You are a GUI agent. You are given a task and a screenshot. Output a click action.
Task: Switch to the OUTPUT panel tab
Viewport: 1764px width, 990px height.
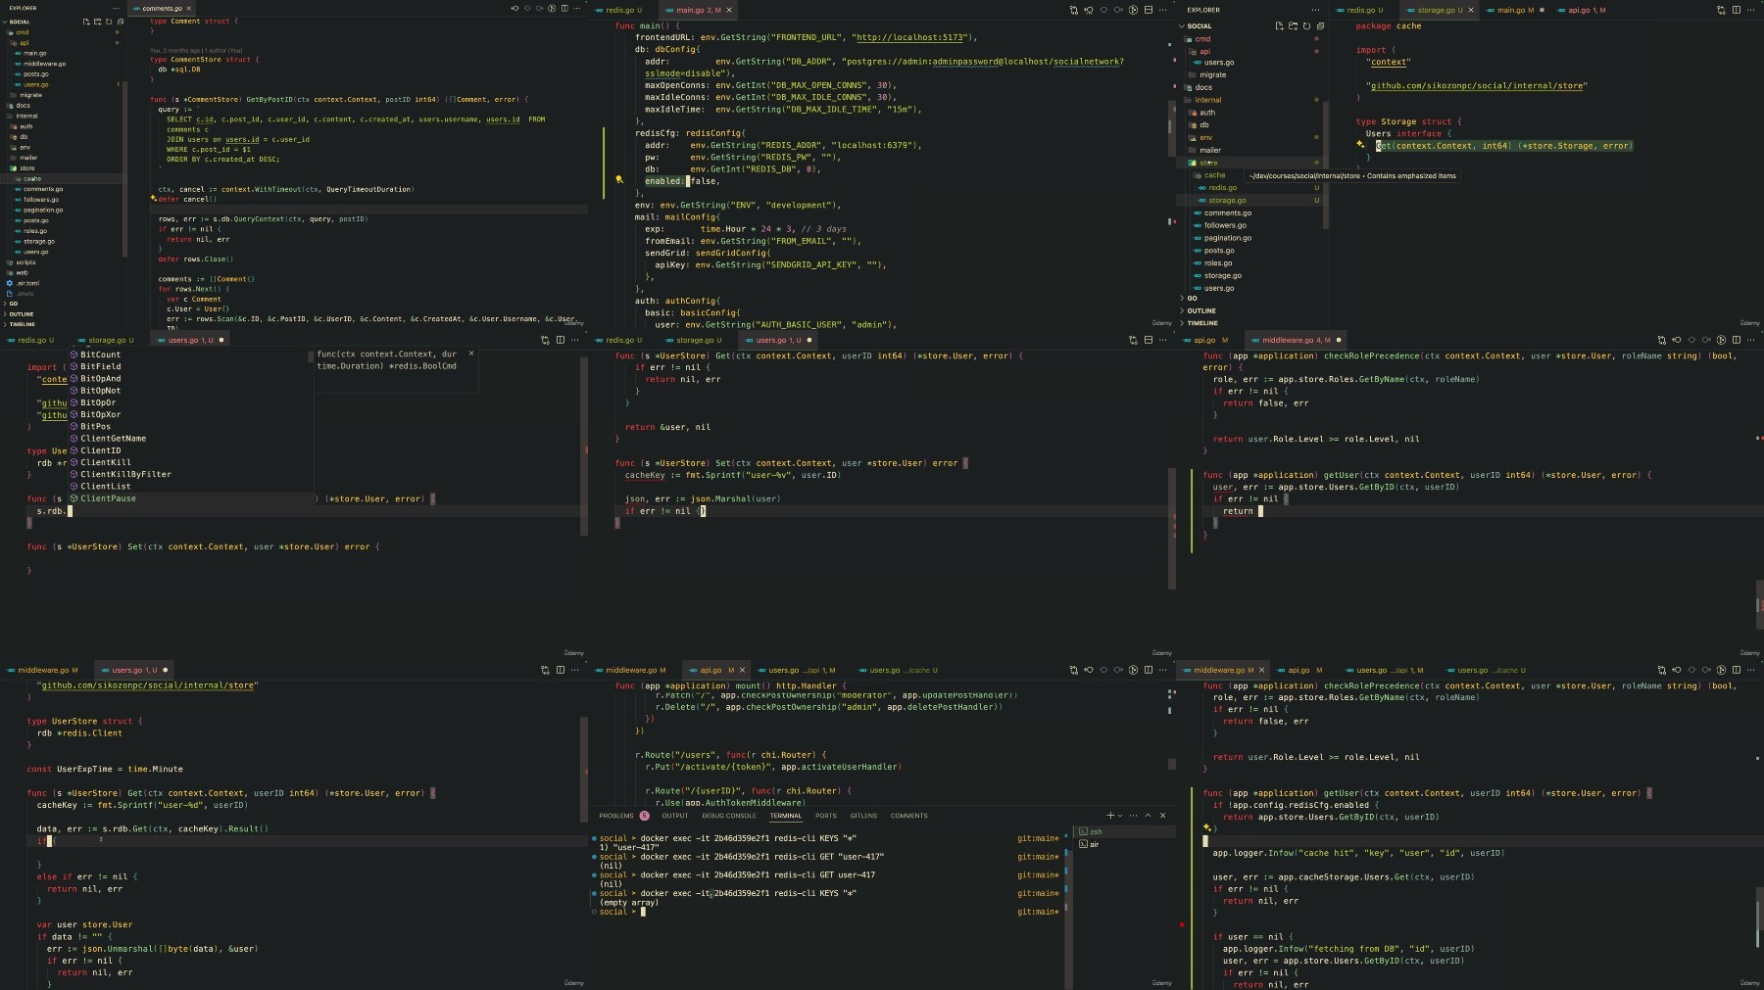click(x=675, y=815)
